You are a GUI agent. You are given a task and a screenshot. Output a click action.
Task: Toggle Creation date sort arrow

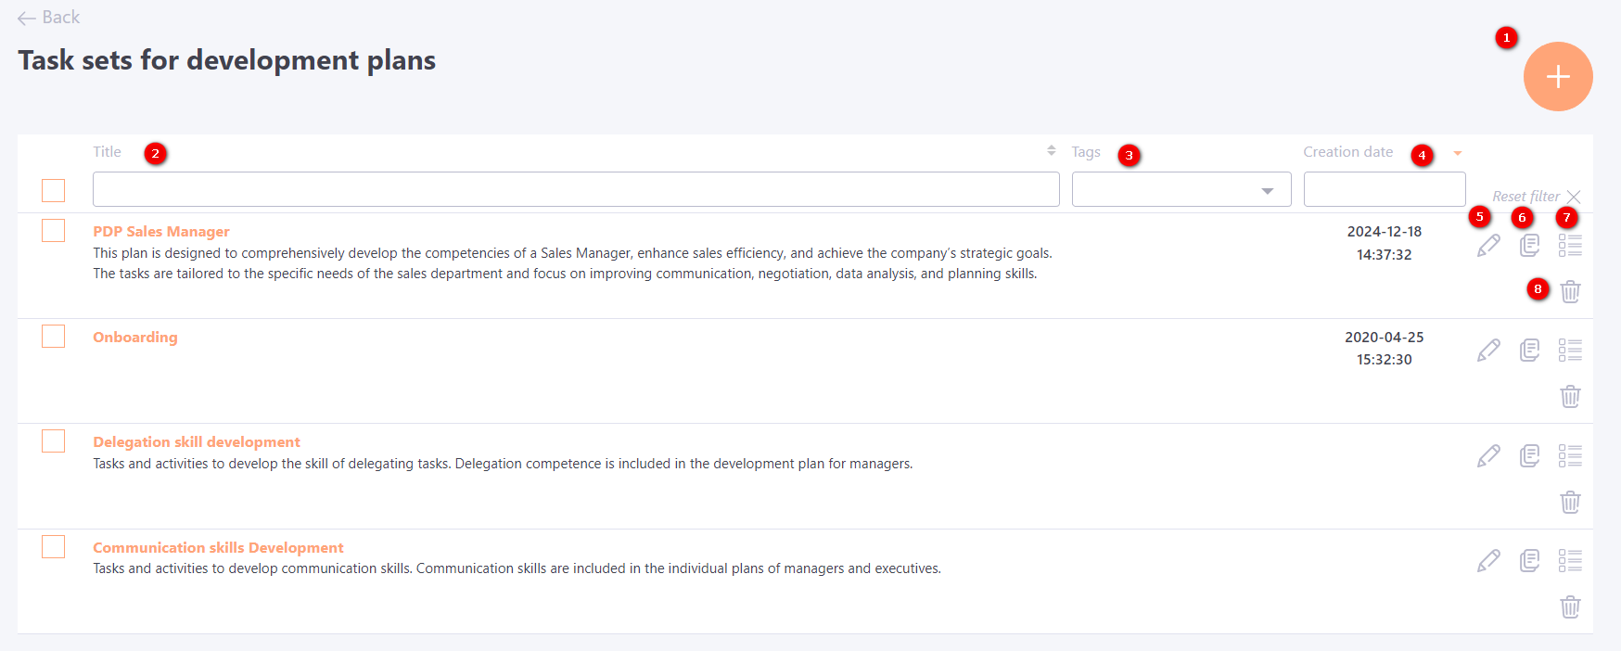(1457, 153)
